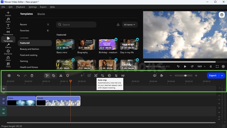Select the Basic intro template thumbnail
The width and height of the screenshot is (227, 128).
click(x=65, y=45)
